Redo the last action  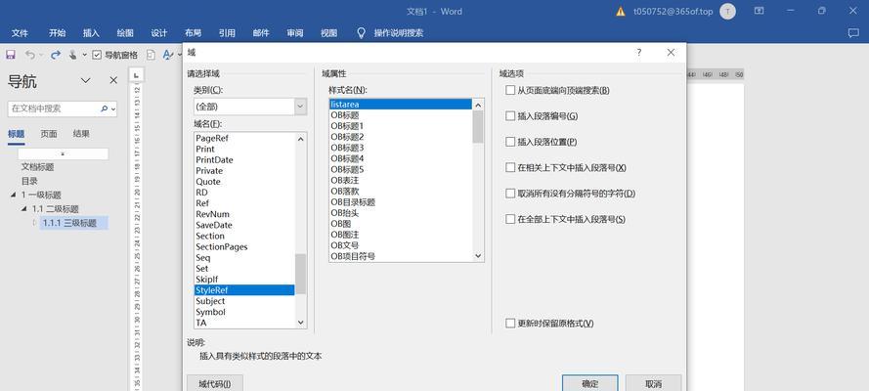pos(56,55)
